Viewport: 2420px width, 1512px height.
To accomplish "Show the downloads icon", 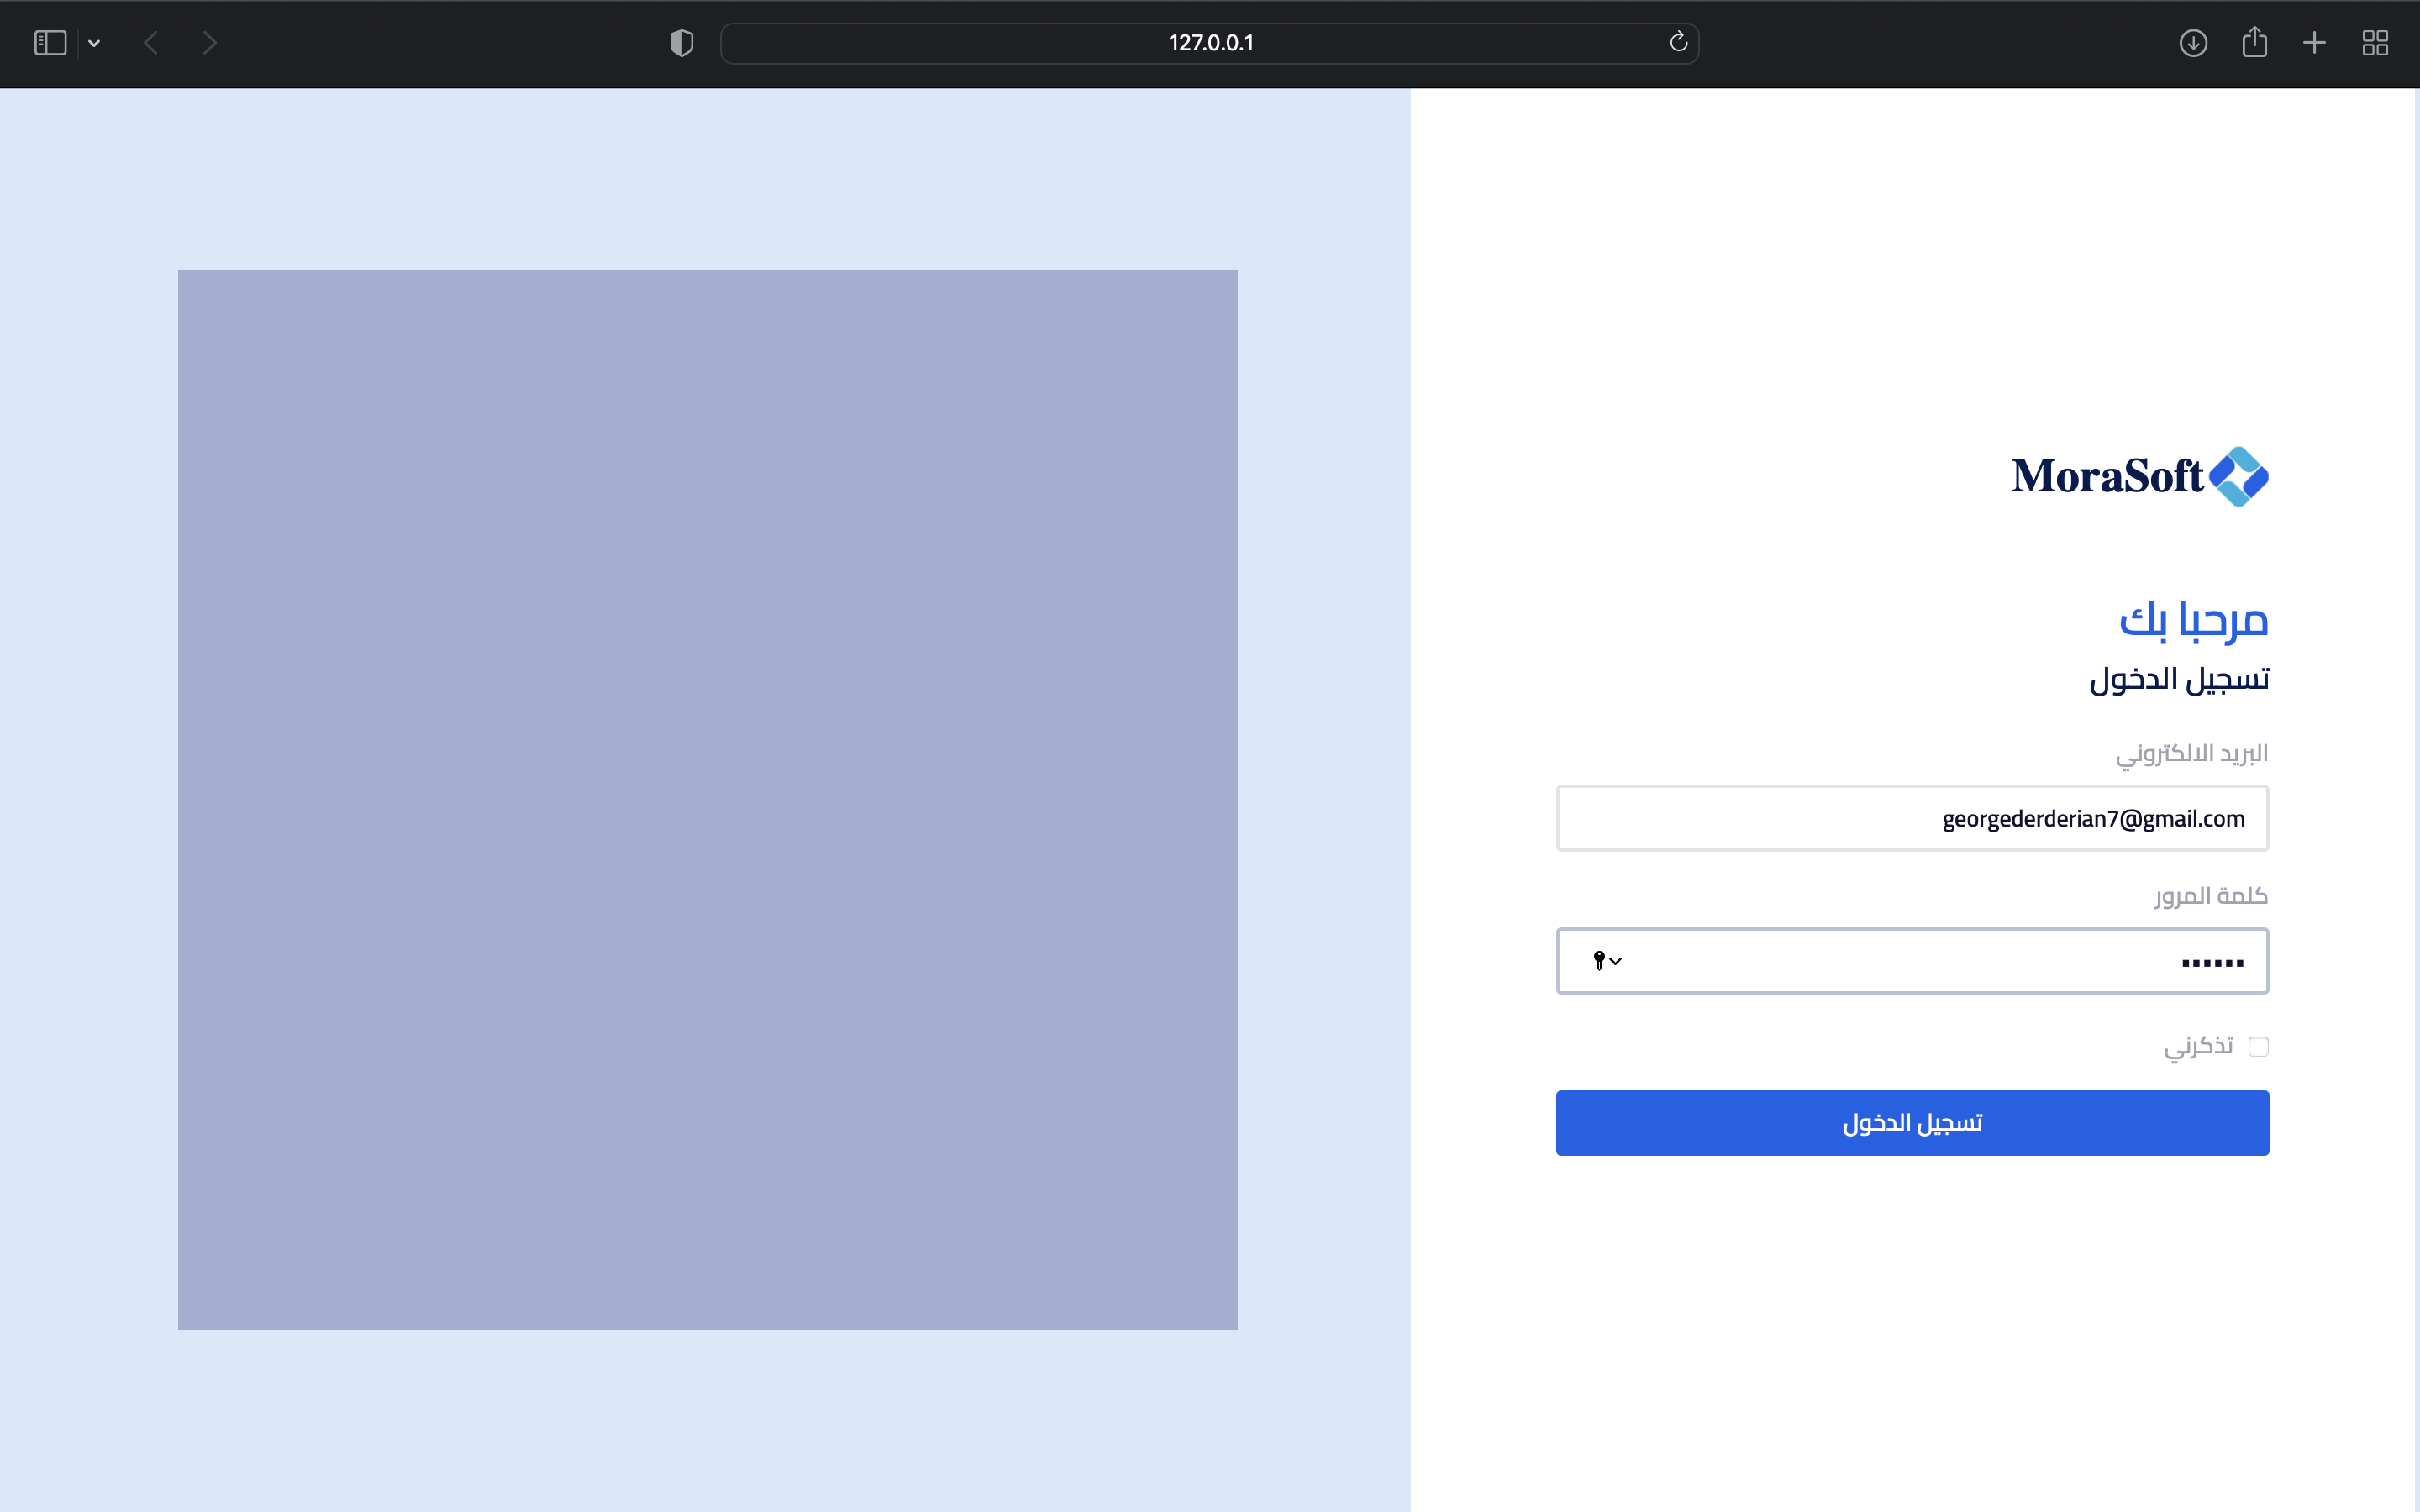I will 2193,43.
